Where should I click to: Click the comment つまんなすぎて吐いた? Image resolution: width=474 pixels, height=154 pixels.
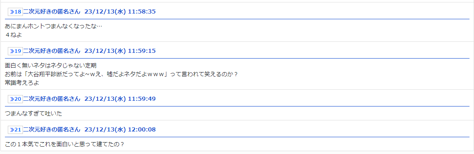point(34,113)
